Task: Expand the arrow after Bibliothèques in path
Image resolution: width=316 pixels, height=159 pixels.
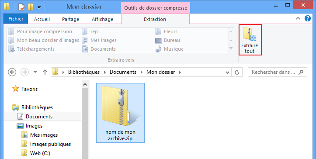Action: pos(105,72)
